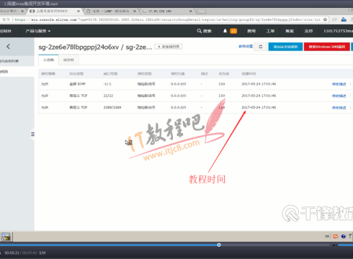The width and height of the screenshot is (353, 259).
Task: Open the account menu starting with 1101712753
Action: pyautogui.click(x=338, y=31)
